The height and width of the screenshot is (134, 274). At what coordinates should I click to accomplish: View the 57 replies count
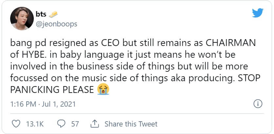tap(75, 124)
